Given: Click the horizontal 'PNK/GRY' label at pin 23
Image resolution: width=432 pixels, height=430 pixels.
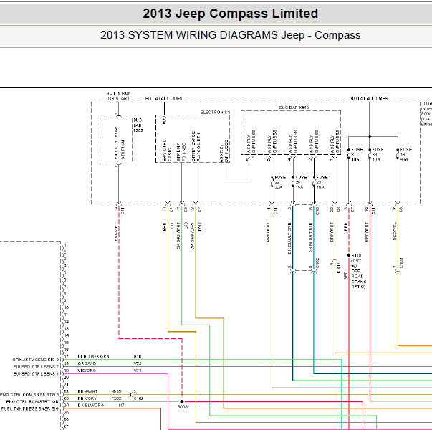Looking at the screenshot, I should pos(87,398).
